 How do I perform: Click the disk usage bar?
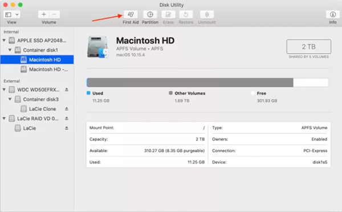[x=207, y=83]
